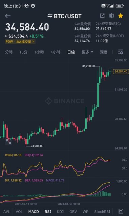This screenshot has width=129, height=216.
Task: Select the 日線 timeframe tab
Action: click(x=71, y=52)
